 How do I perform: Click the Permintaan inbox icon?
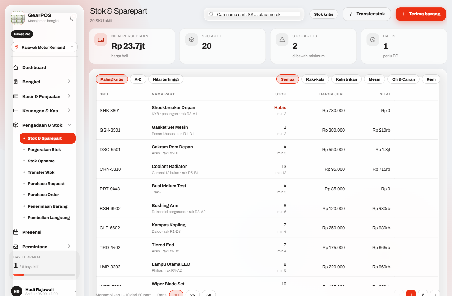(x=16, y=247)
